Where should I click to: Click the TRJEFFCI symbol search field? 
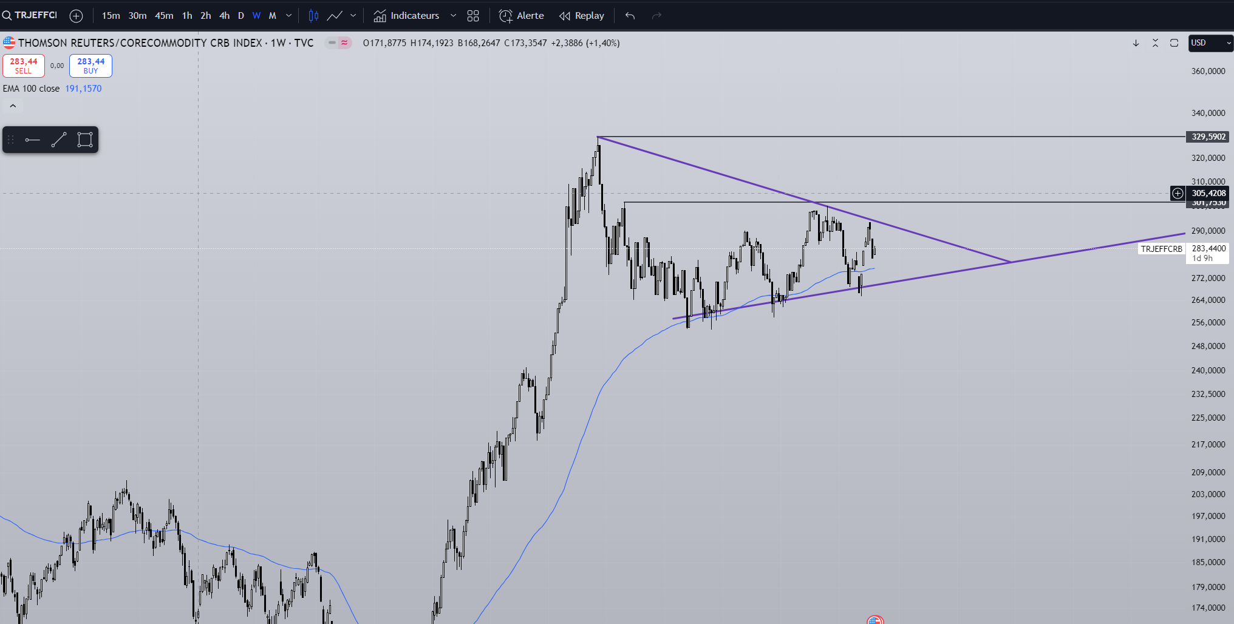click(x=30, y=15)
